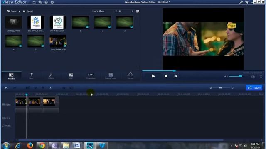Switch to the PIP tab
Screen dimensions: 266x149
click(x=71, y=76)
